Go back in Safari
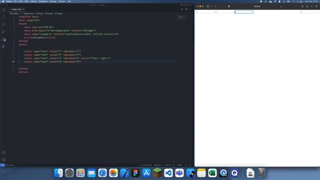The image size is (320, 180). (x=215, y=6)
